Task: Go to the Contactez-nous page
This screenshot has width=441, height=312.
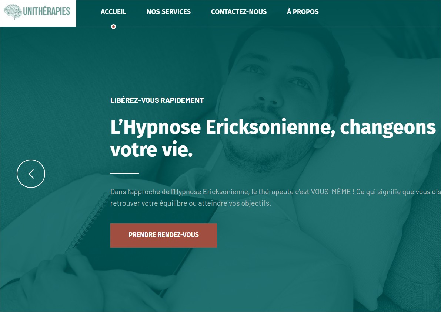Action: point(239,12)
